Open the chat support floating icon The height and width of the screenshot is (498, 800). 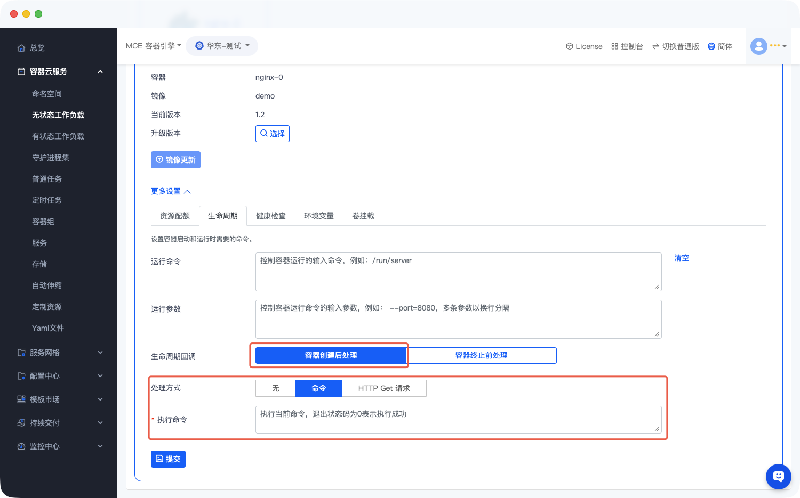[x=778, y=476]
